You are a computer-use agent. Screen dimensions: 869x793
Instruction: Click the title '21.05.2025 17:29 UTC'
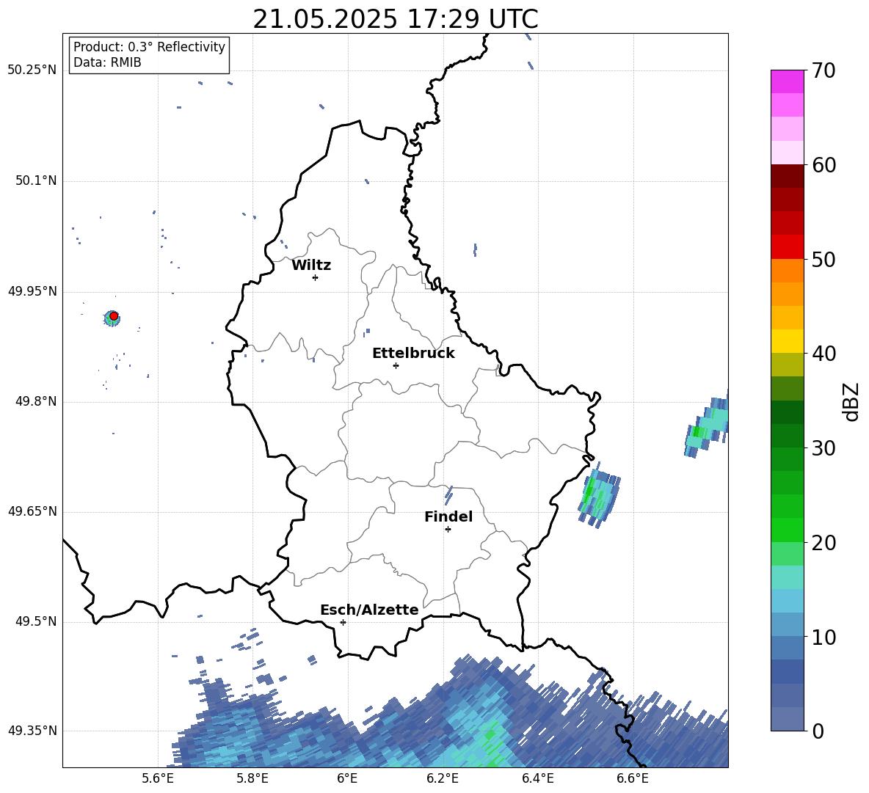pyautogui.click(x=395, y=19)
